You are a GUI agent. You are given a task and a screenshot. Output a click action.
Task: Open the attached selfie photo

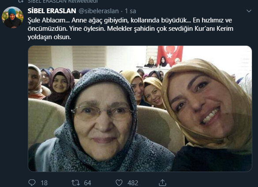click(140, 109)
